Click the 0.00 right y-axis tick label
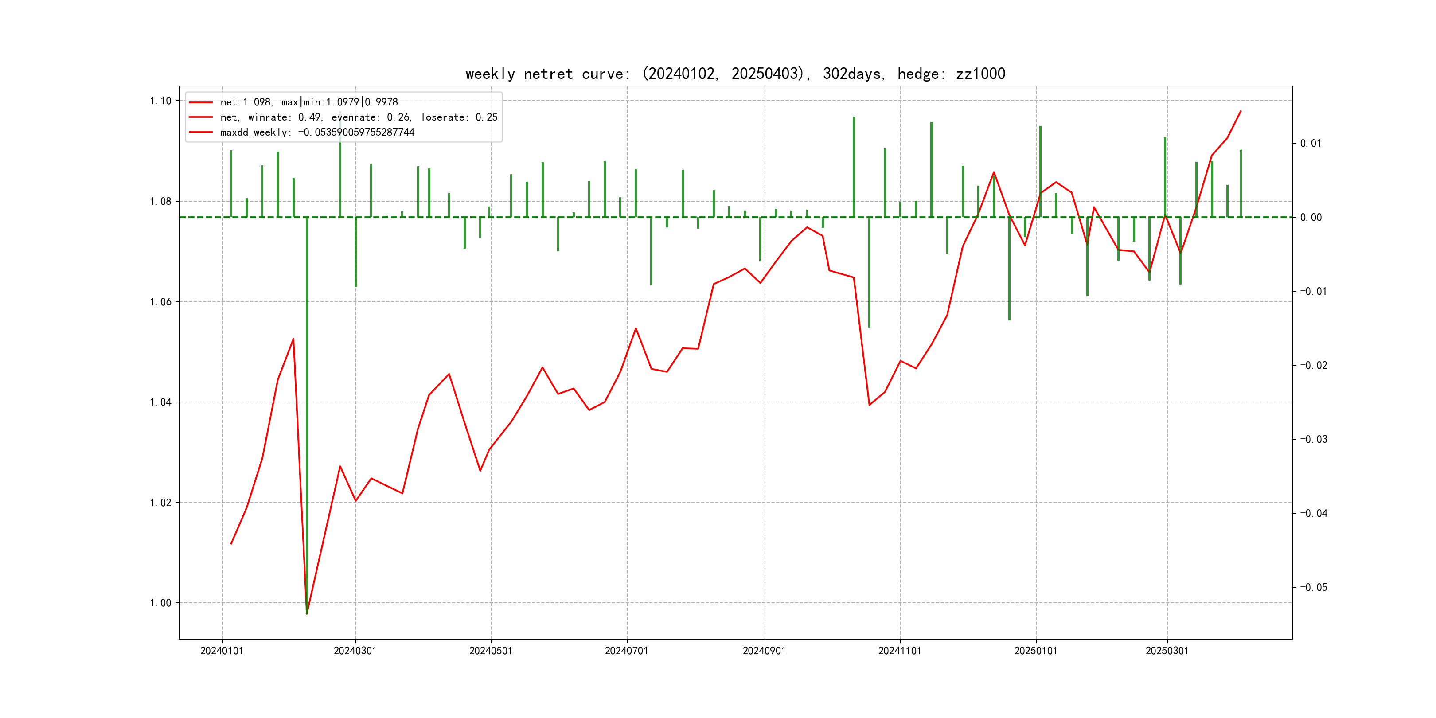Viewport: 1436px width, 718px height. coord(1311,218)
